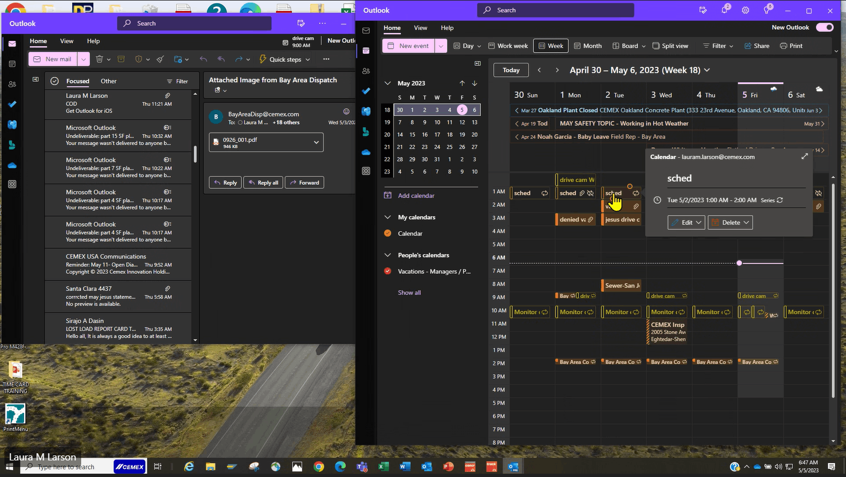This screenshot has height=477, width=846.
Task: Open the Santa Clara 4437 email
Action: point(118,296)
